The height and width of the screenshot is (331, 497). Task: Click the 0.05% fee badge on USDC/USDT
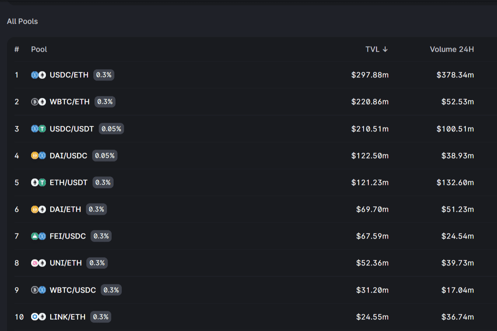(x=111, y=129)
